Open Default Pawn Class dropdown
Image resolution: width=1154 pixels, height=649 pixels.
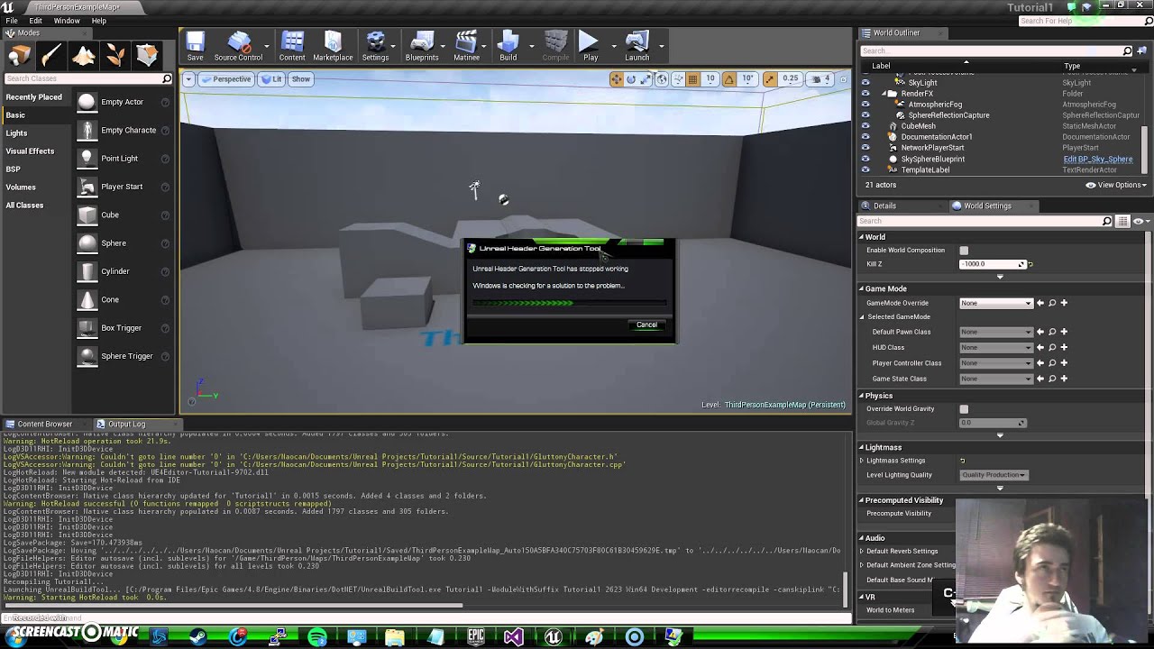click(x=996, y=332)
